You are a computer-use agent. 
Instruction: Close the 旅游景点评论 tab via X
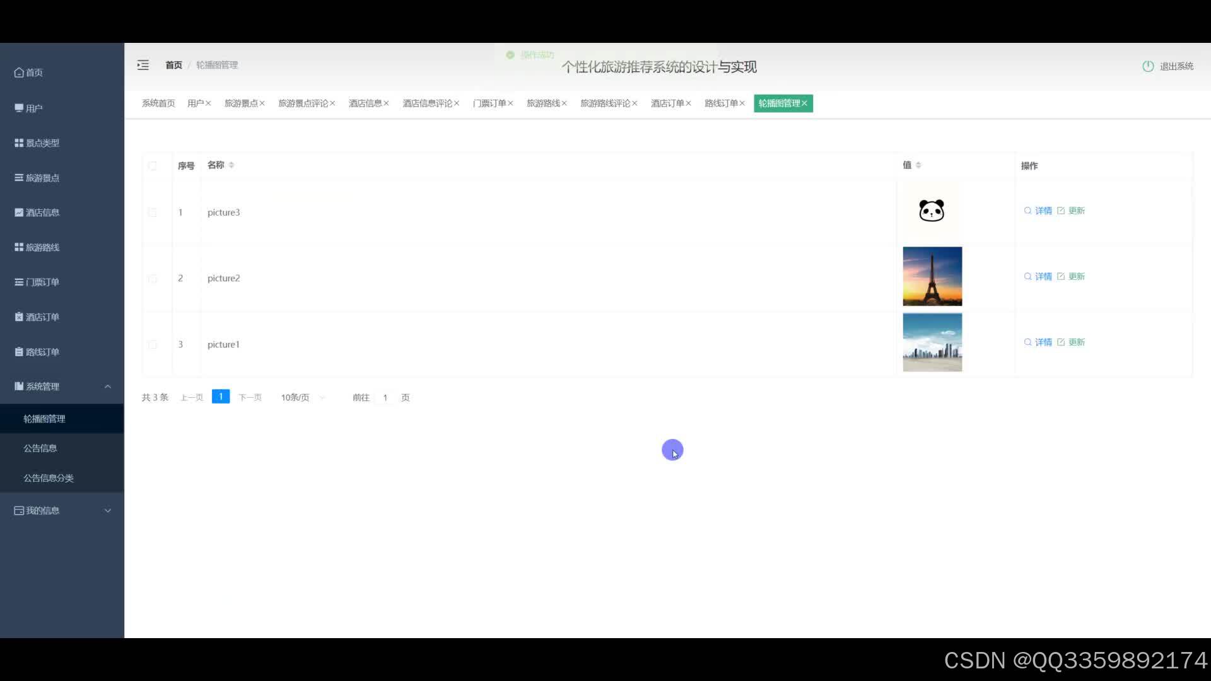tap(332, 103)
